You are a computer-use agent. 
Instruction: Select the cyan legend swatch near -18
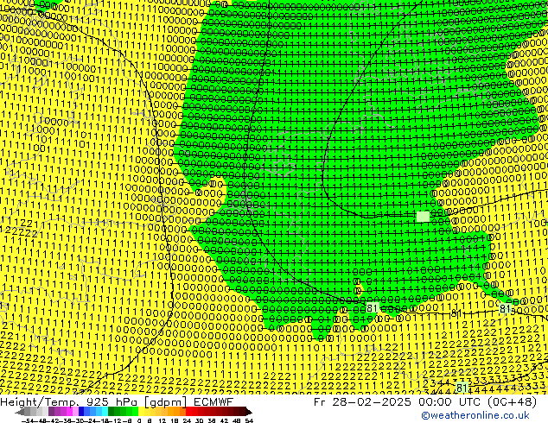click(105, 412)
